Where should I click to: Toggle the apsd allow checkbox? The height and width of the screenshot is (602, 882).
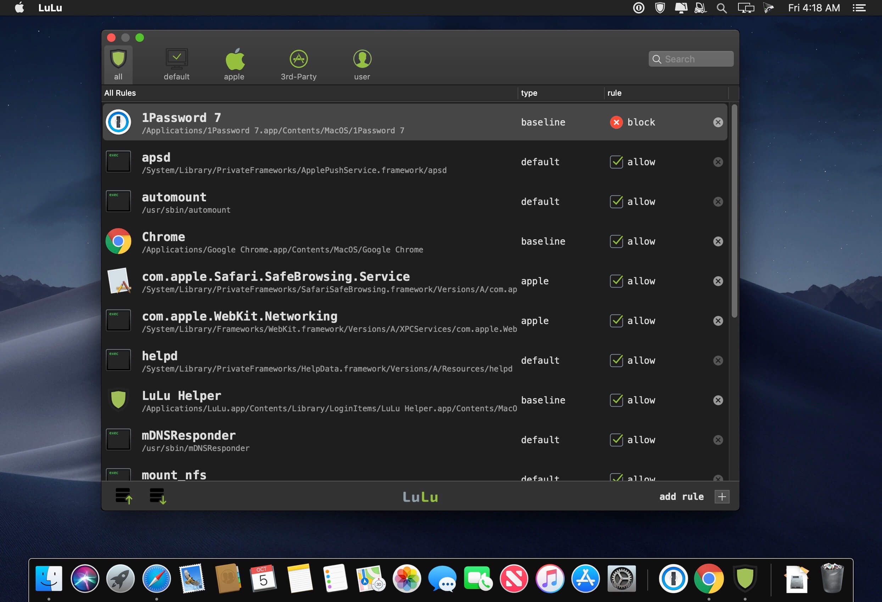[x=616, y=162]
